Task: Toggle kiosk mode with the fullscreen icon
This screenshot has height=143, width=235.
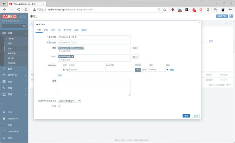Action: tap(231, 16)
